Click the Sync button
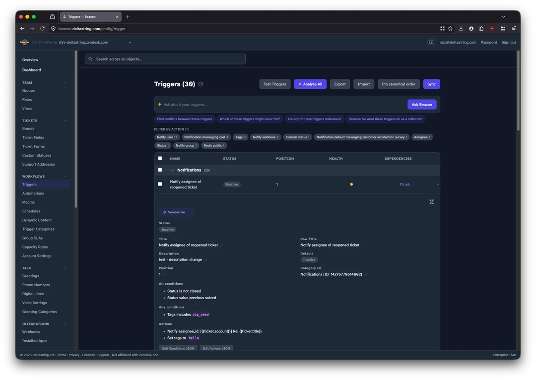The width and height of the screenshot is (536, 380). tap(431, 84)
